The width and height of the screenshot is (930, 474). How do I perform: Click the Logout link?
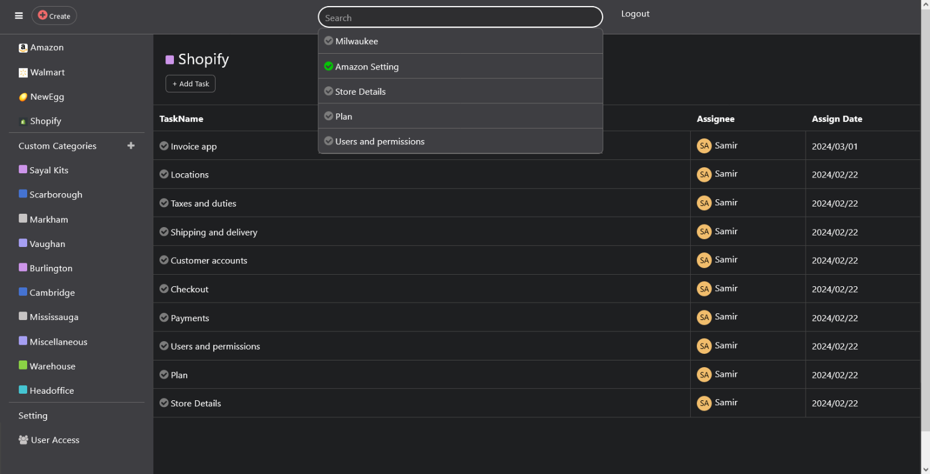point(635,14)
